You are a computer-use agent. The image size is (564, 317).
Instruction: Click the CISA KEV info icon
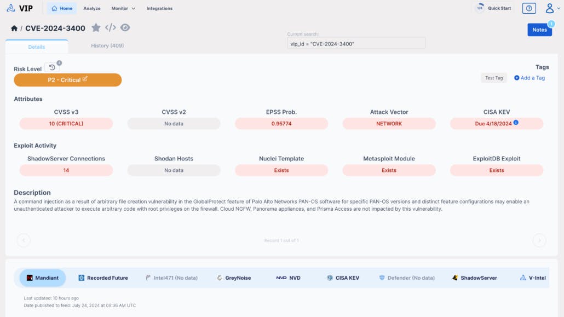coord(516,123)
